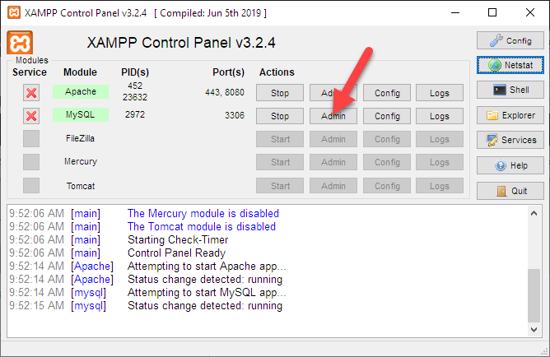
Task: Minimize the XAMPP Control Panel window
Action: [455, 12]
